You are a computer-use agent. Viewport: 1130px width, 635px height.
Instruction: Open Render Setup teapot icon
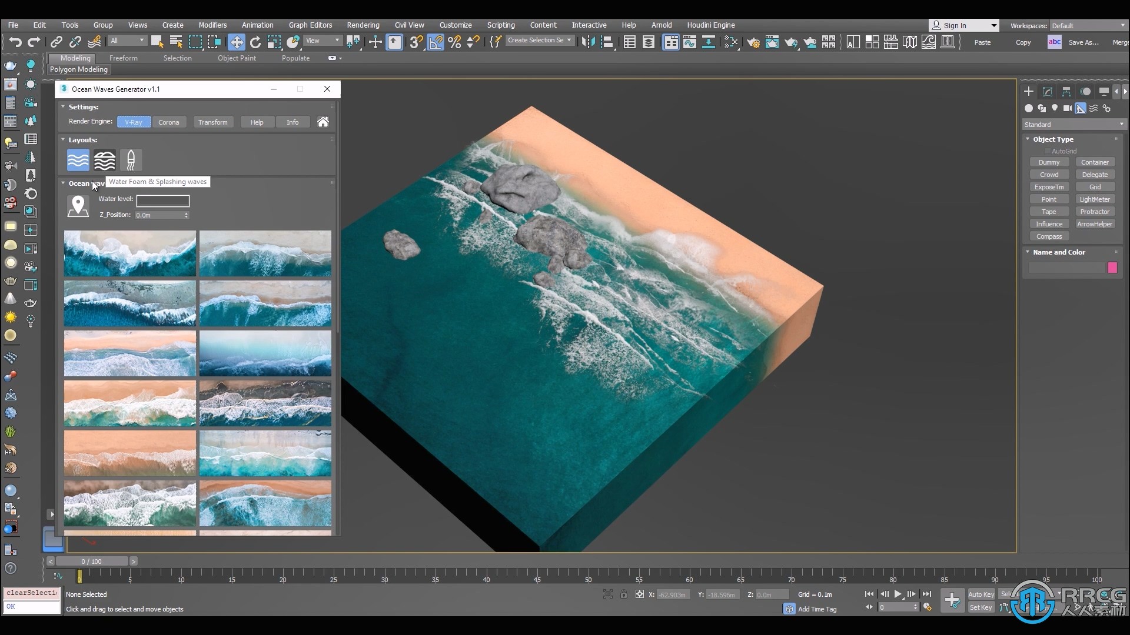753,42
